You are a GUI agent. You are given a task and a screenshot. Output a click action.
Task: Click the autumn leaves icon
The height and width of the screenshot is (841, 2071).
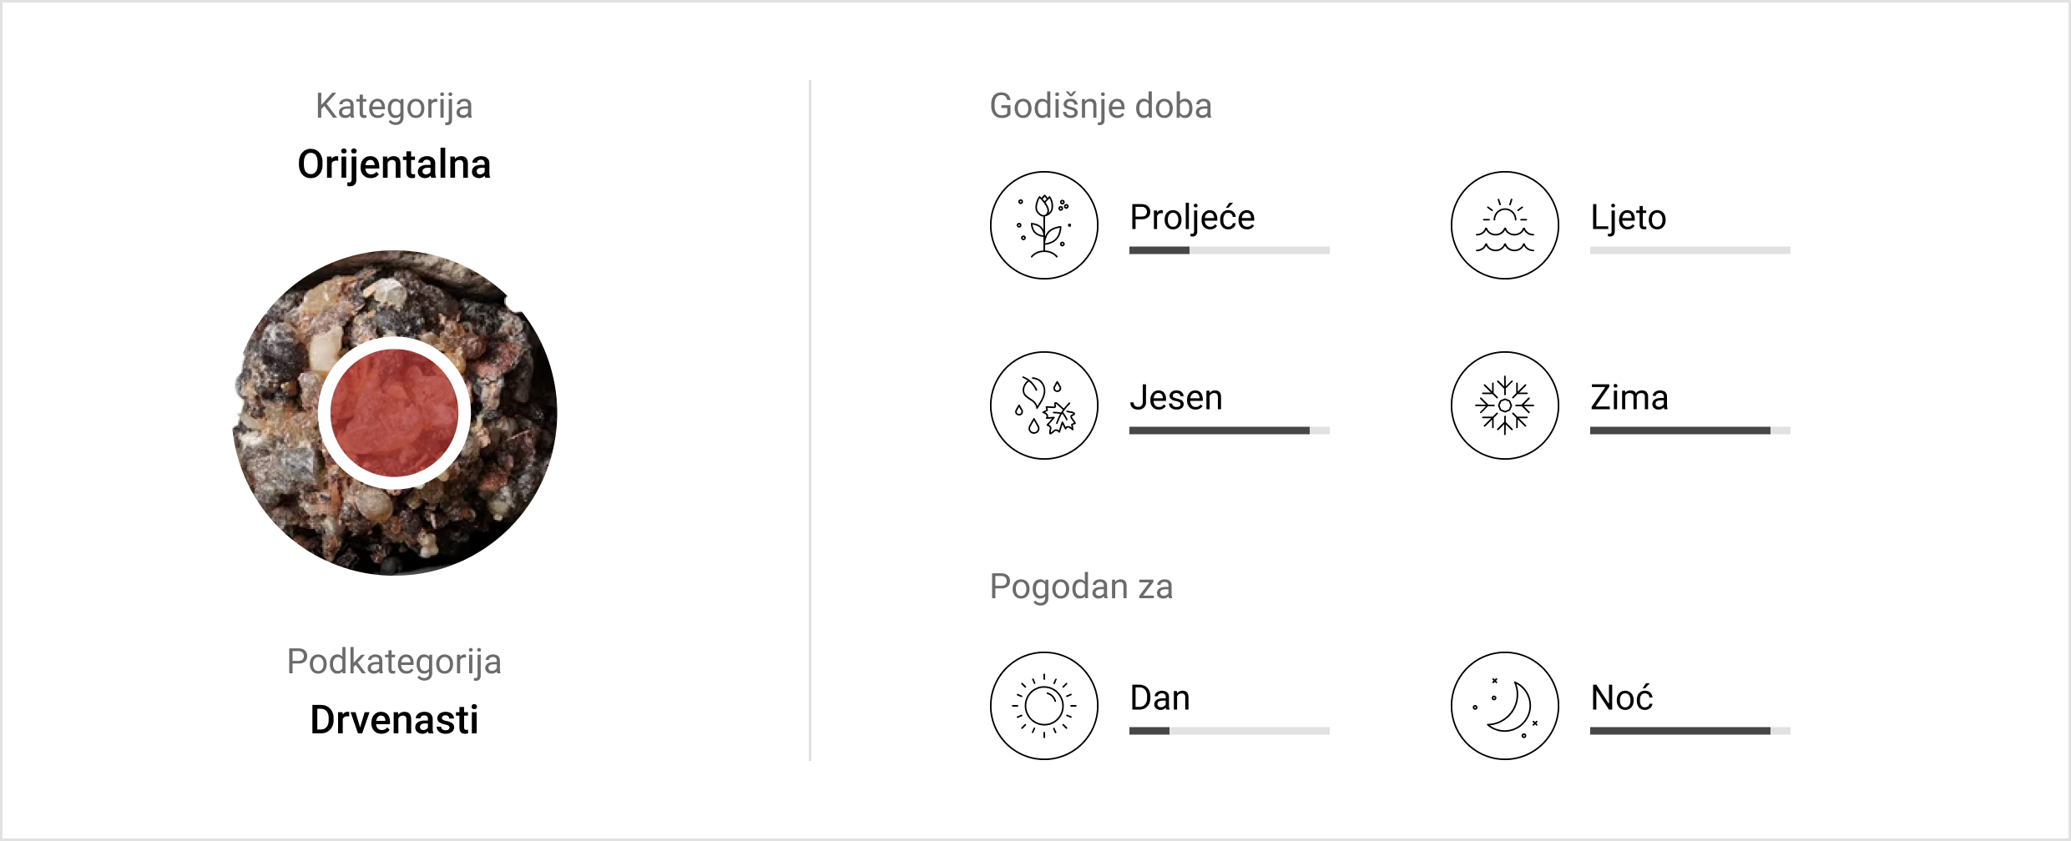[x=1043, y=405]
